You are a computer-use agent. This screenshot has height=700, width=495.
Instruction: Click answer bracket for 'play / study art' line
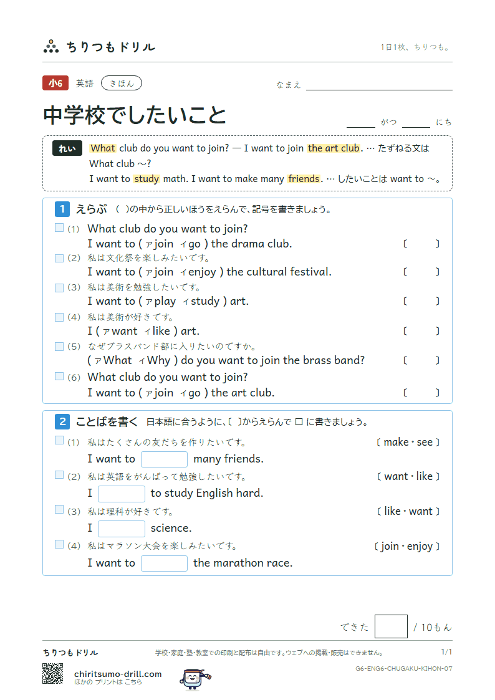pos(421,301)
